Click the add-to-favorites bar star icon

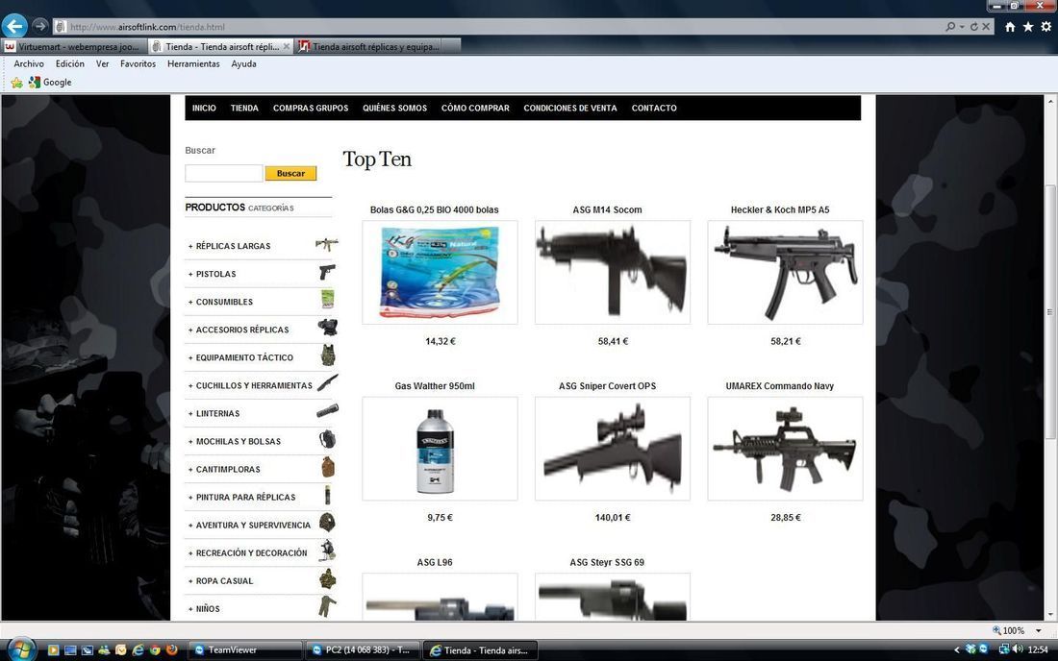17,83
